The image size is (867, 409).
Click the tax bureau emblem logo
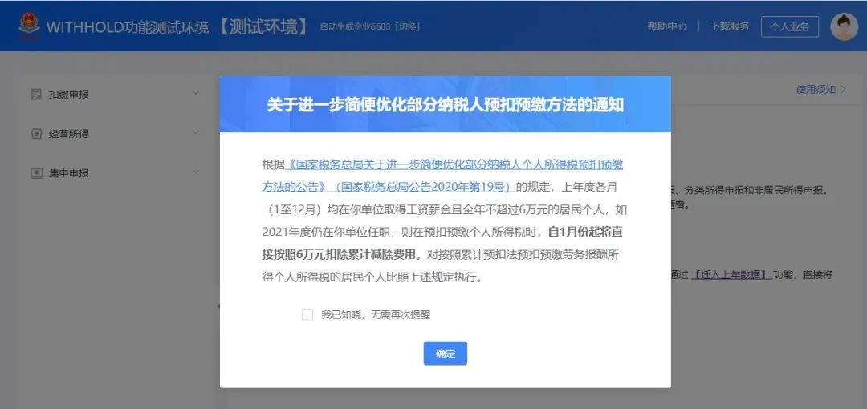pos(29,26)
